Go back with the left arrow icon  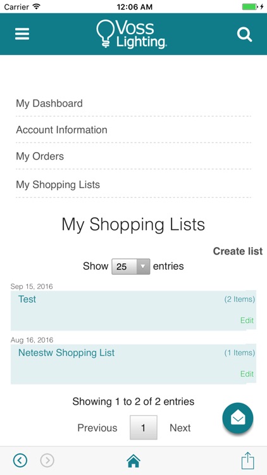tap(20, 461)
